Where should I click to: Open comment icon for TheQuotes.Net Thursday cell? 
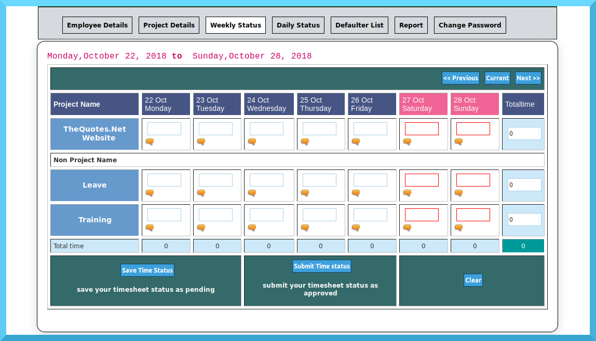pyautogui.click(x=305, y=141)
